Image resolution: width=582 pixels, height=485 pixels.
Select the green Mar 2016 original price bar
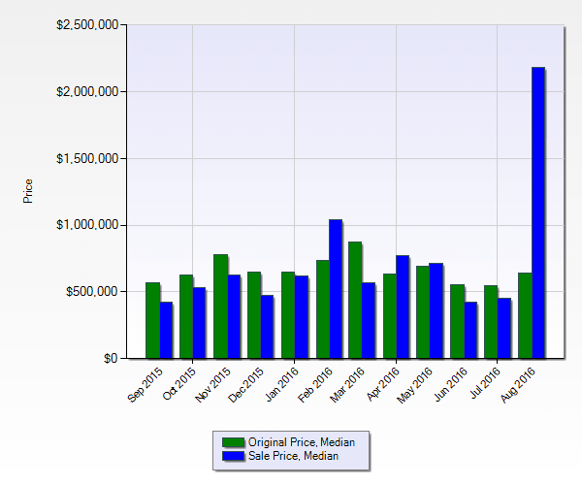[355, 300]
